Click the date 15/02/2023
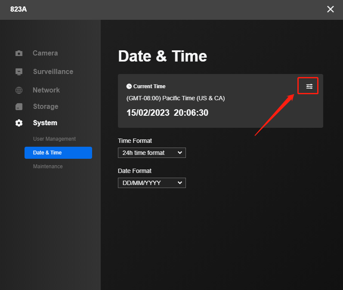 148,113
